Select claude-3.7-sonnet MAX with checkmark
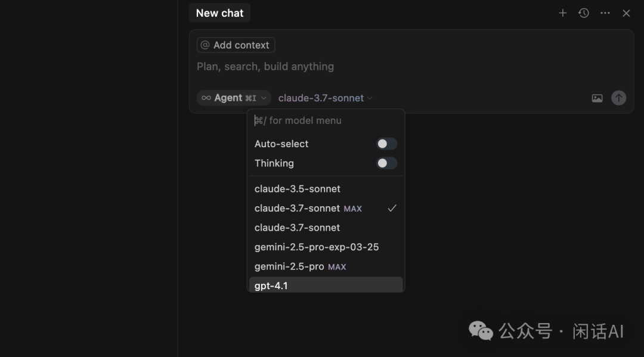The width and height of the screenshot is (644, 357). [308, 209]
